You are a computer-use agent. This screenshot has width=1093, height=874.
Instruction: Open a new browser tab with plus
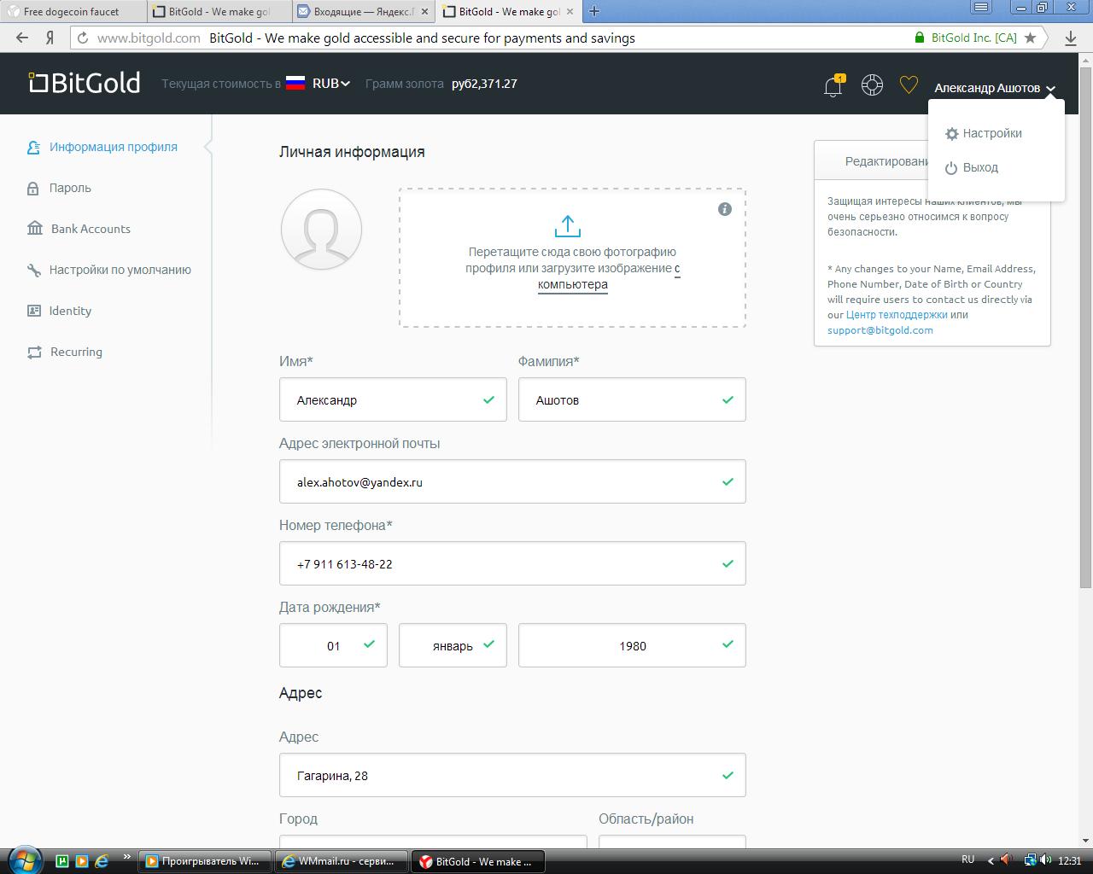[x=594, y=11]
